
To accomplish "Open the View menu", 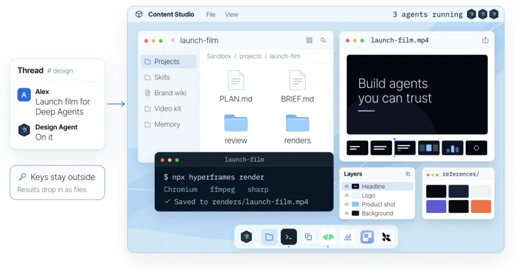I will click(x=231, y=14).
